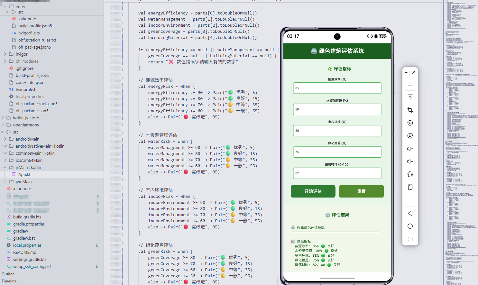Tap the emulator recent apps square button
This screenshot has width=478, height=285.
pyautogui.click(x=410, y=239)
